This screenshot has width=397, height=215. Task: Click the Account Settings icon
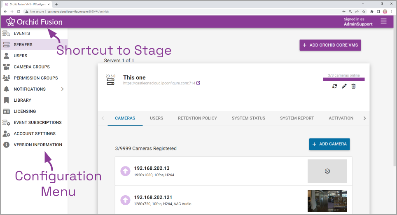point(6,134)
